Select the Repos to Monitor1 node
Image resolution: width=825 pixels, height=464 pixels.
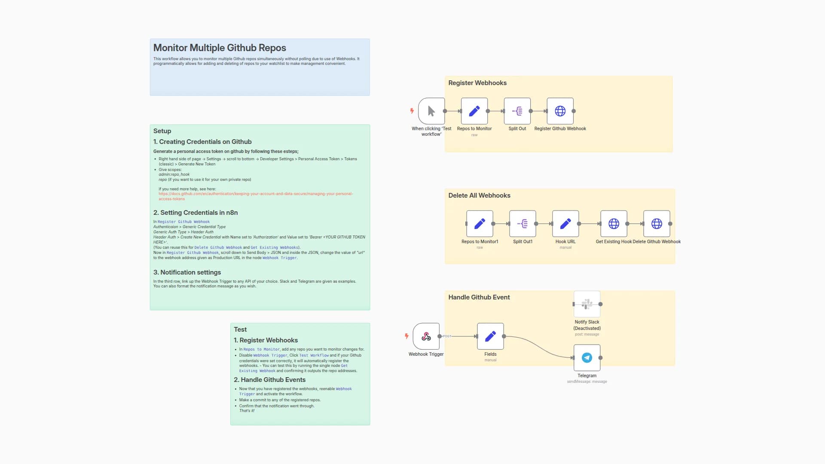[x=480, y=223]
